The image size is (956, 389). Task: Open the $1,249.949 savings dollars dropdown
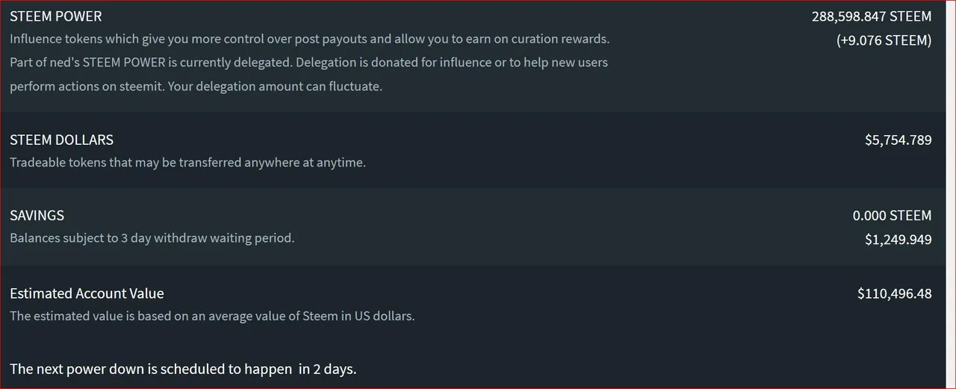(x=898, y=240)
